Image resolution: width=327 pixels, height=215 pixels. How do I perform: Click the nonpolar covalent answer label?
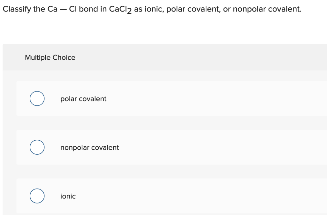click(90, 147)
